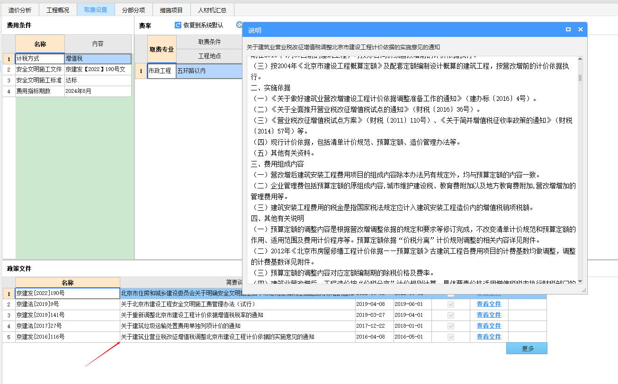This screenshot has width=618, height=384.
Task: Click the 说明 dialog scrollbar thumb
Action: (580, 78)
